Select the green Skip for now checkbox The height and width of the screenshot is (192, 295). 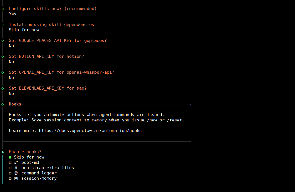pyautogui.click(x=10, y=157)
